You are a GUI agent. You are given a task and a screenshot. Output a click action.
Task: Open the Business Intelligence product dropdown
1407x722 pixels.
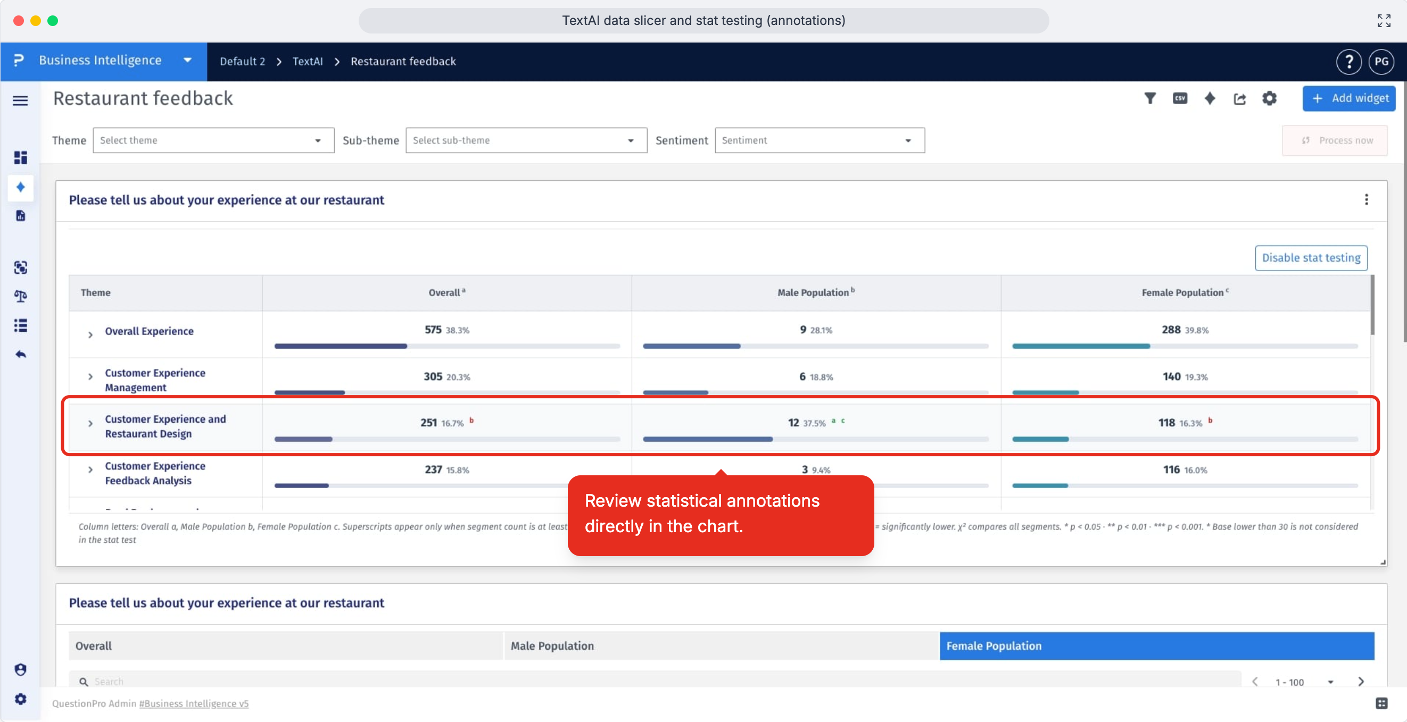[104, 61]
